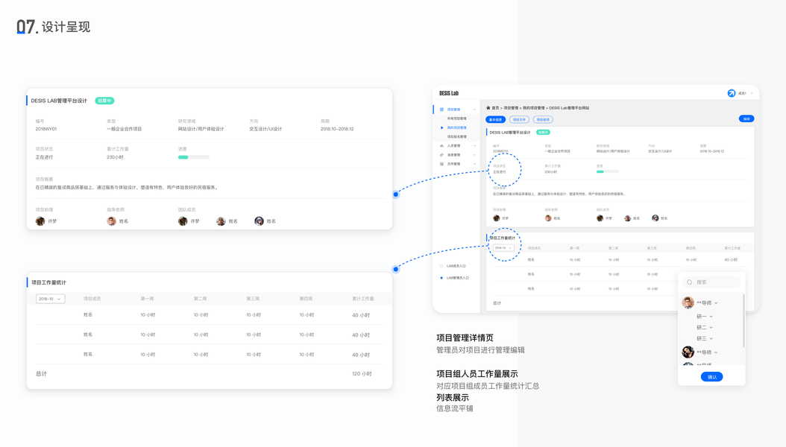Click first **导师 avatar in popup list
Viewport: 786px width, 447px height.
pyautogui.click(x=688, y=302)
